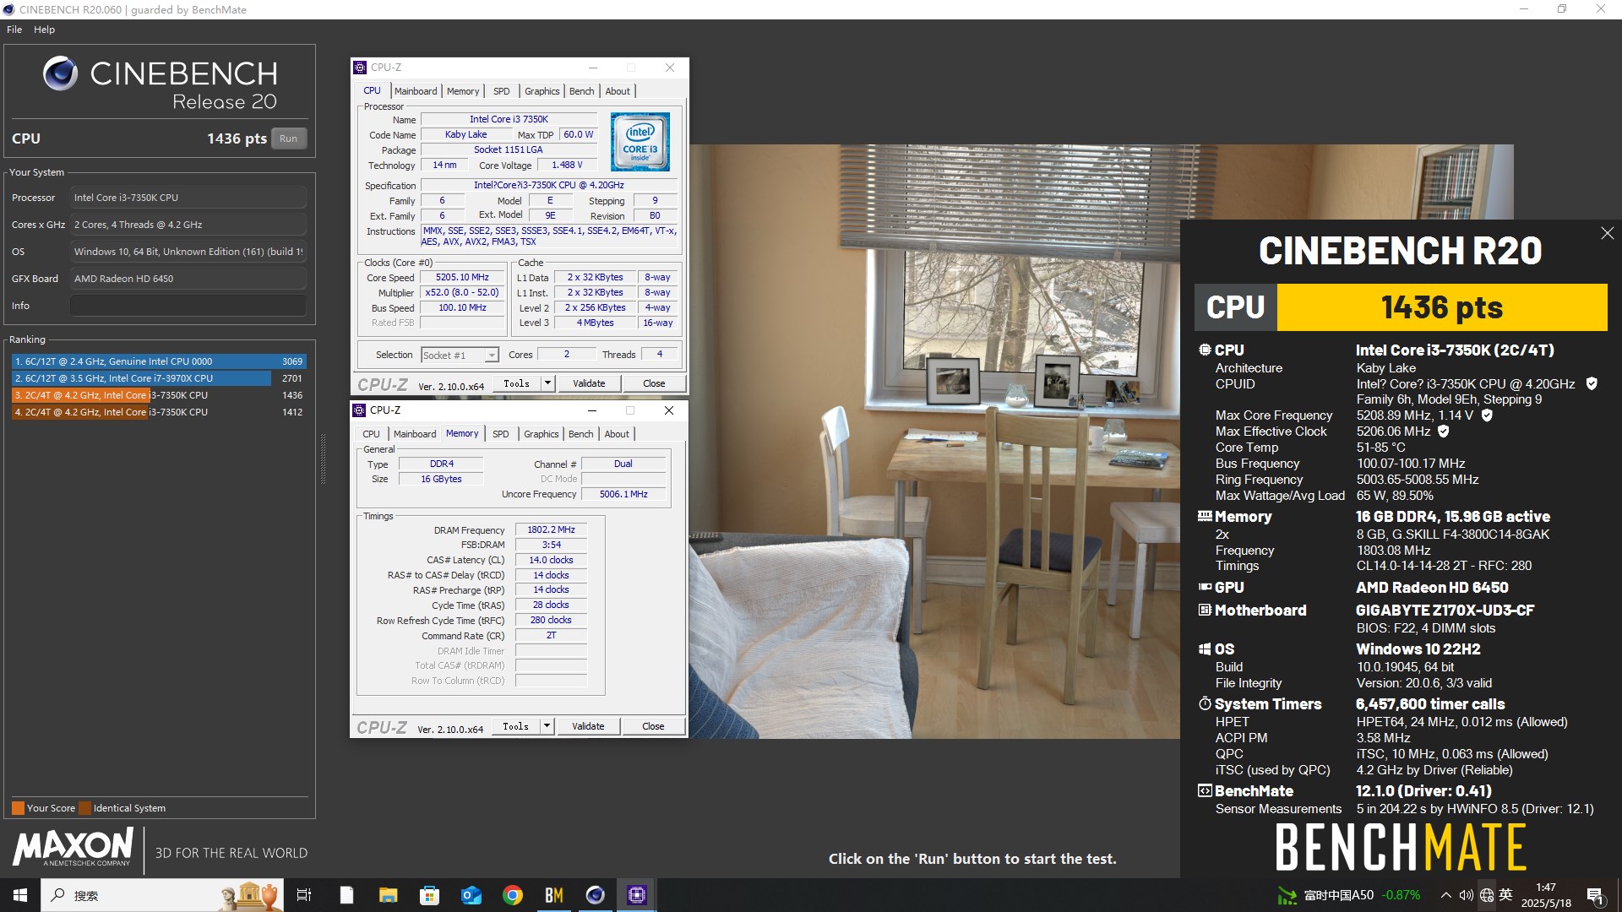Open the notification center

click(1595, 895)
